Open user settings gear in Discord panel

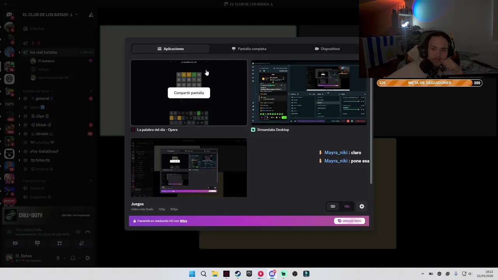88,258
